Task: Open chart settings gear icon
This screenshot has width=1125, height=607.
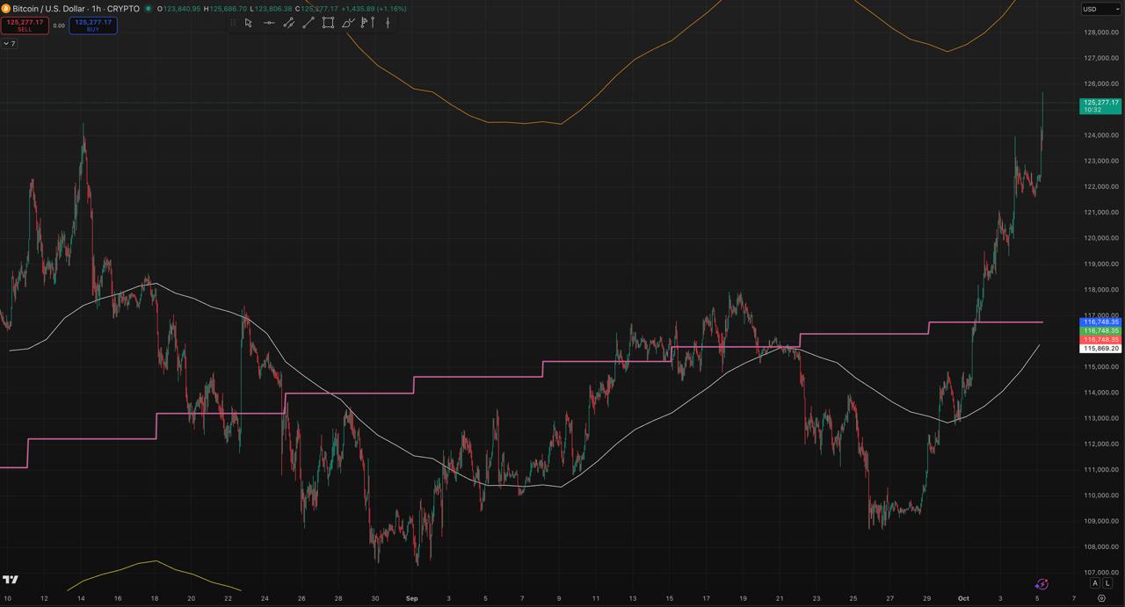Action: tap(1101, 598)
